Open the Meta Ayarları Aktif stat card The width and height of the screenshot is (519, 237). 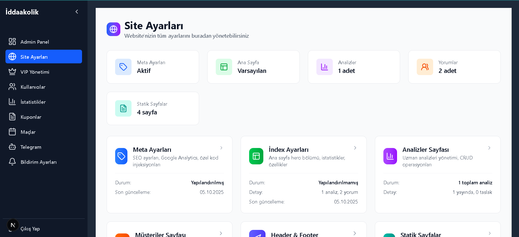(x=153, y=67)
